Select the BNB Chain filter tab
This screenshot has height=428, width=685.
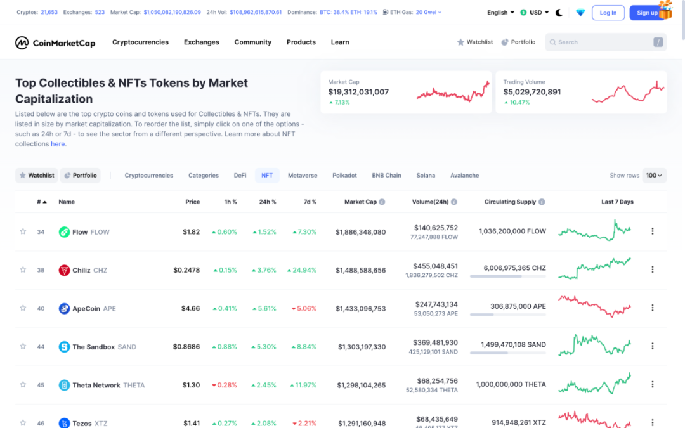coord(387,176)
